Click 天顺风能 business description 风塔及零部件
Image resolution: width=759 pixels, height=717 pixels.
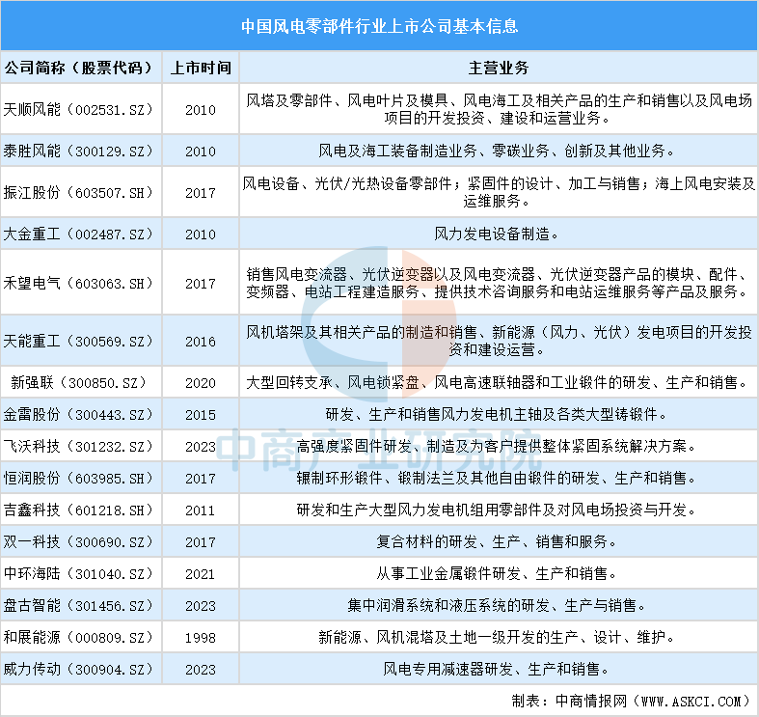(499, 109)
